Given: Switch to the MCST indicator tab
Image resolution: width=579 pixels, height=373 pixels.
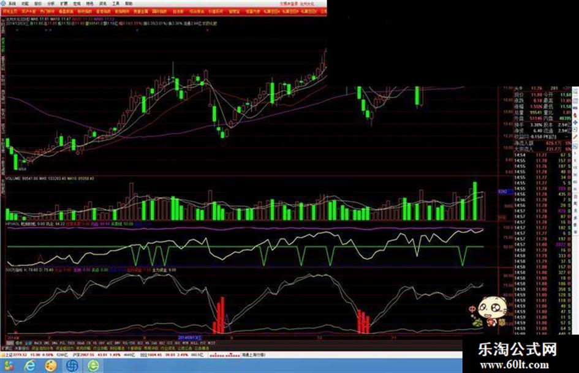Looking at the screenshot, I should point(211,343).
